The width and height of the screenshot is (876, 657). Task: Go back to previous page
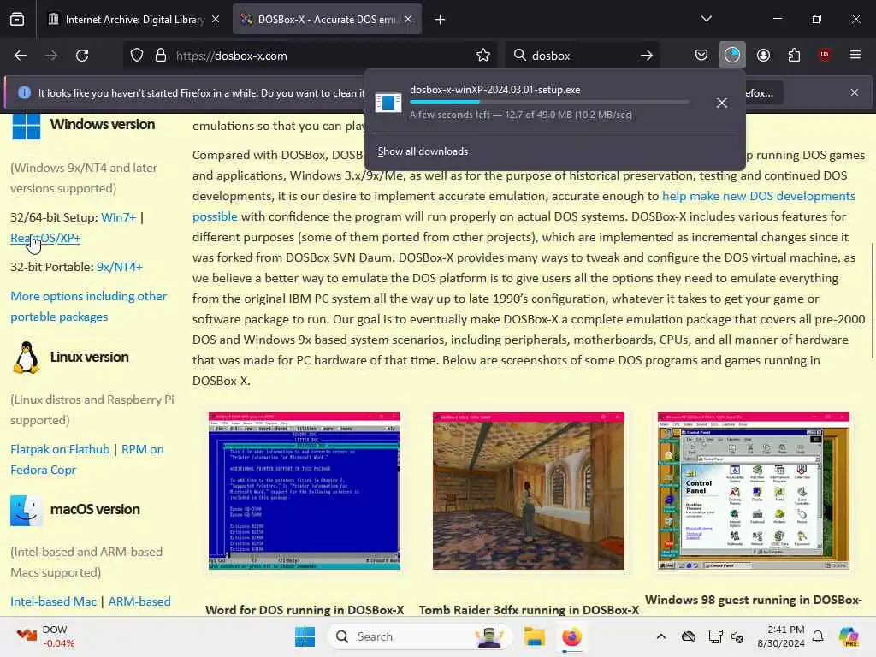coord(21,56)
